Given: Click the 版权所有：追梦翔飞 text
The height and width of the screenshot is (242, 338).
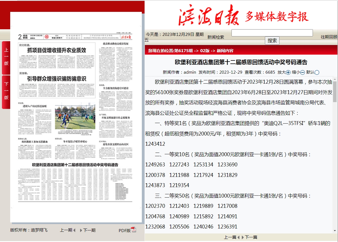Looking at the screenshot, I should tap(29, 230).
